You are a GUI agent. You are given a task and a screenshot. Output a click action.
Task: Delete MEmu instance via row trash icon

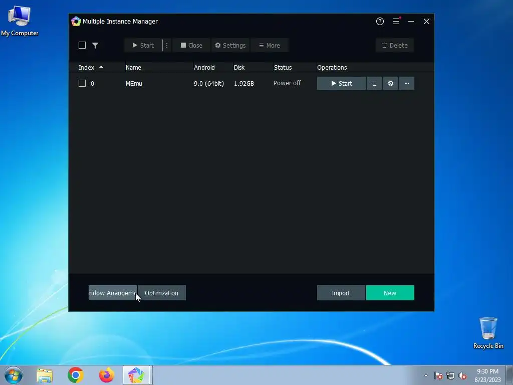[x=374, y=83]
